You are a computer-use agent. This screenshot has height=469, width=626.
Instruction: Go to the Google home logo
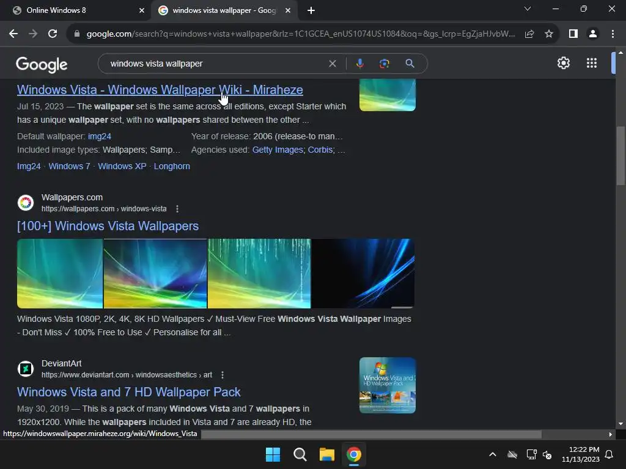coord(42,64)
